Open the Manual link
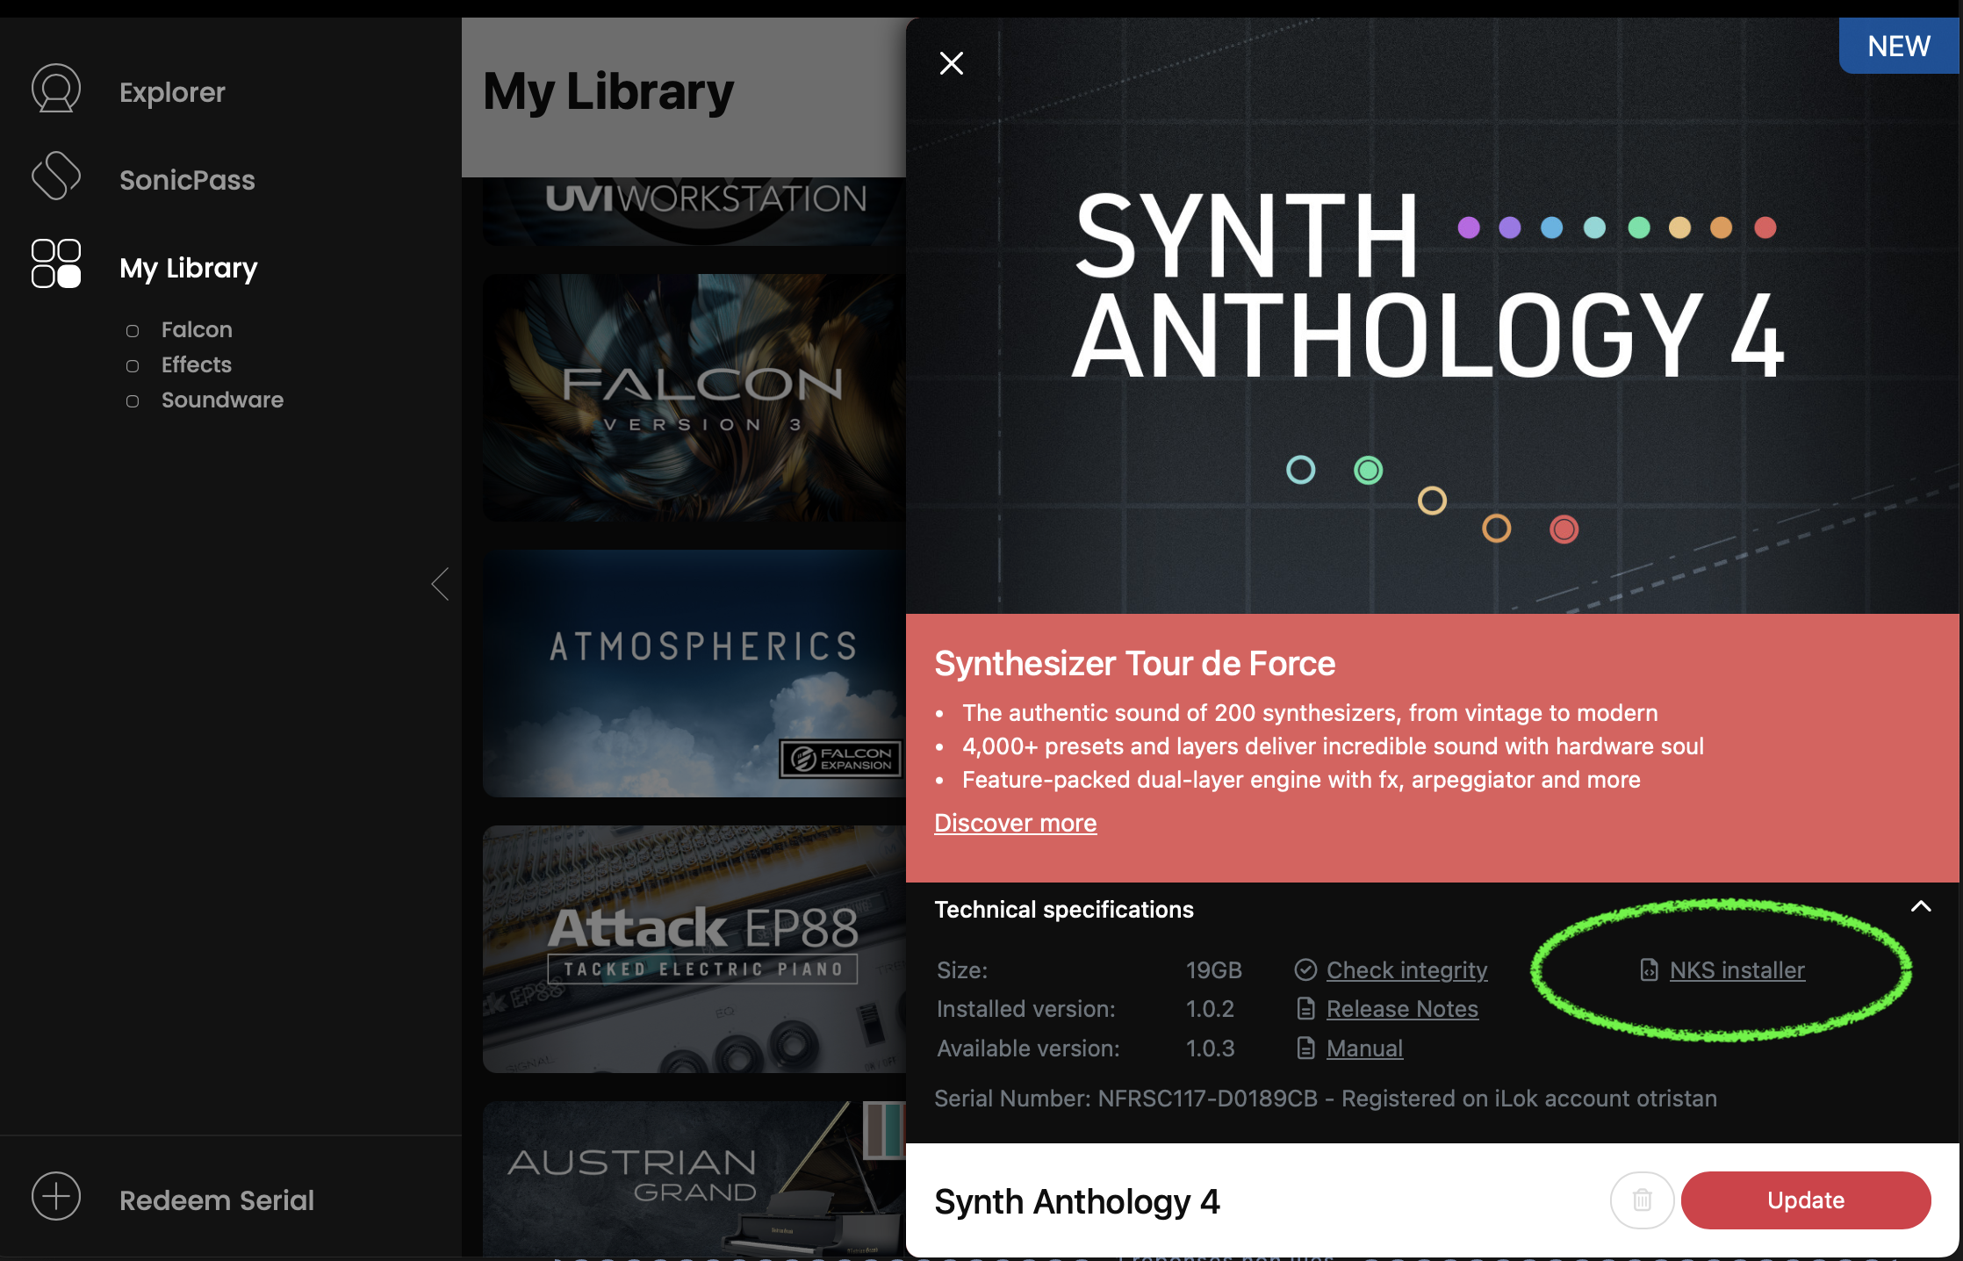The height and width of the screenshot is (1261, 1963). pyautogui.click(x=1364, y=1048)
